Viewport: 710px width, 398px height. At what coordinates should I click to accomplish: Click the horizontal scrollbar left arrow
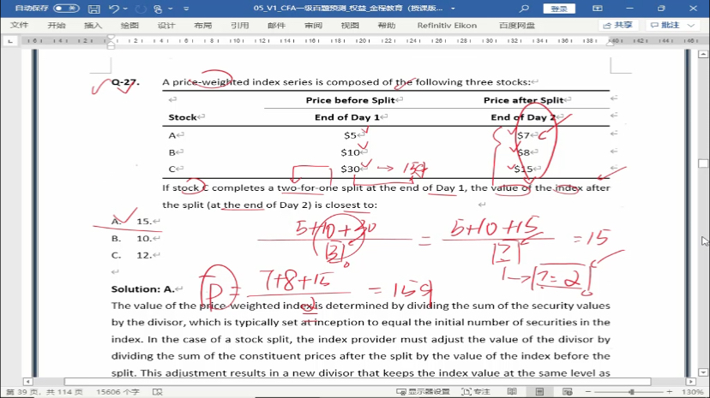click(x=27, y=382)
